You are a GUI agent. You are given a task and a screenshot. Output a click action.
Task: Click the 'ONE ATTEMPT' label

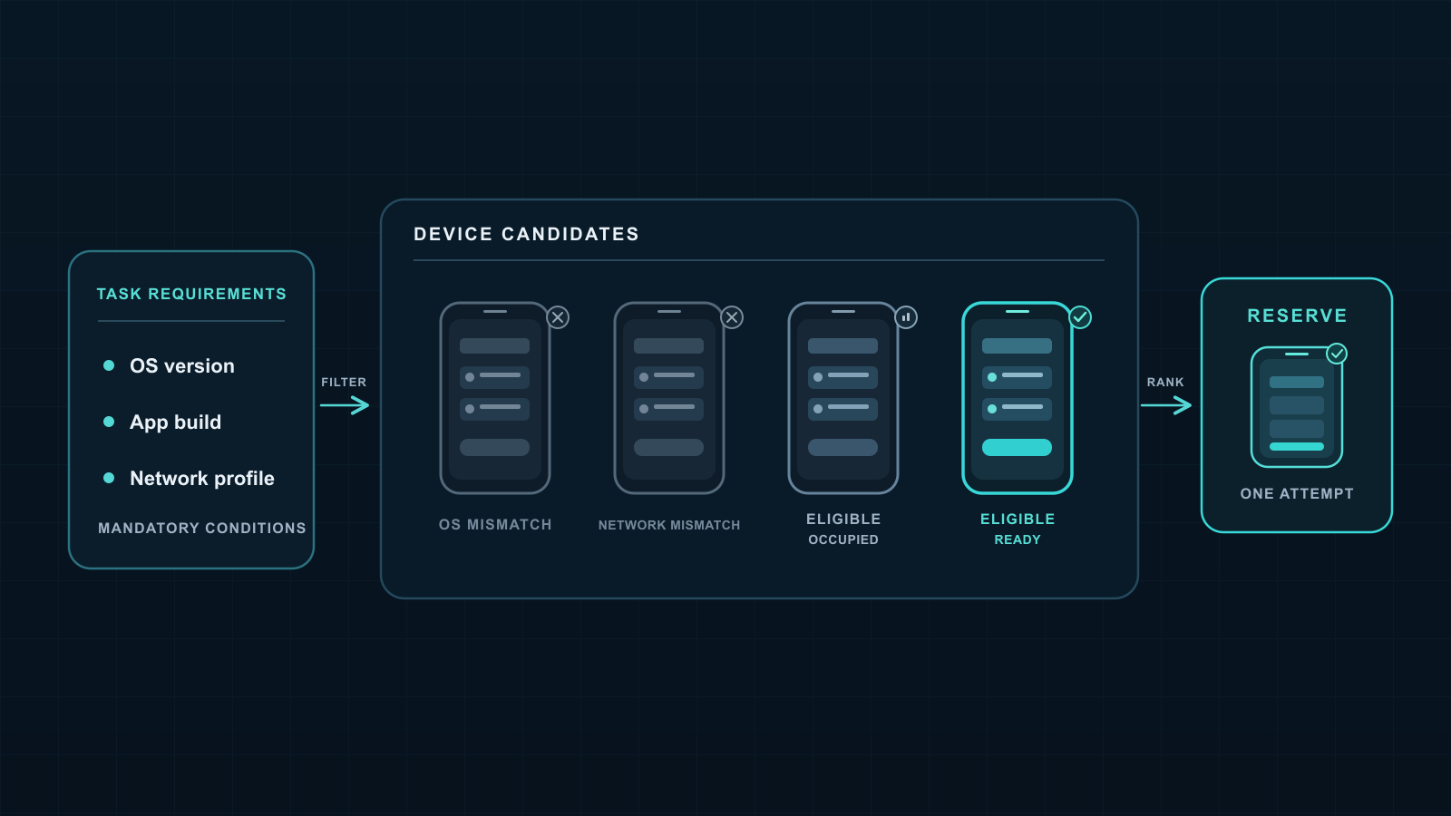pyautogui.click(x=1297, y=493)
